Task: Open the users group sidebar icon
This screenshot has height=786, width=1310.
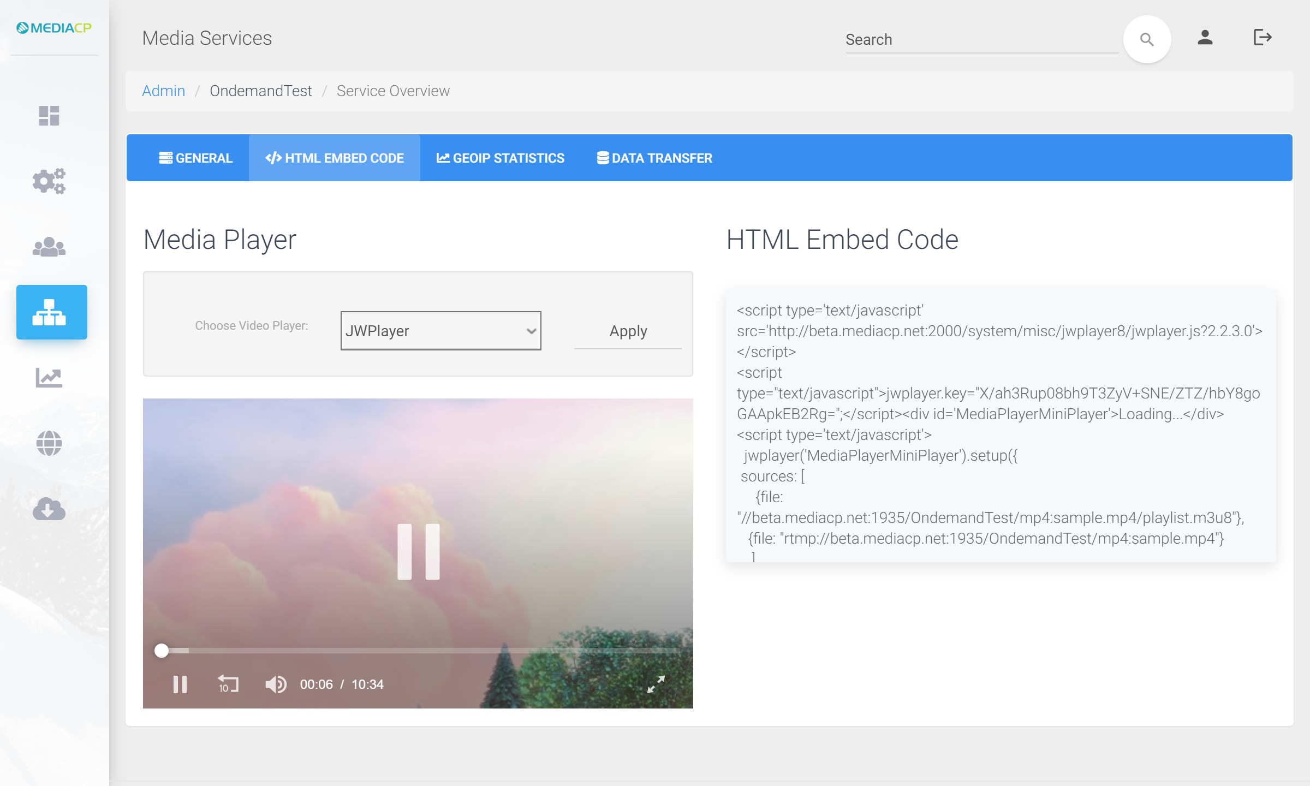Action: (x=49, y=247)
